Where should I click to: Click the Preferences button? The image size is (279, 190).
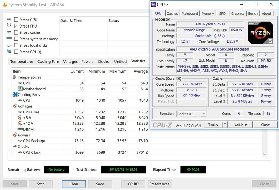click(x=159, y=184)
